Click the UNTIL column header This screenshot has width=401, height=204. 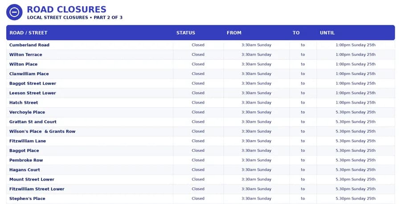(327, 33)
